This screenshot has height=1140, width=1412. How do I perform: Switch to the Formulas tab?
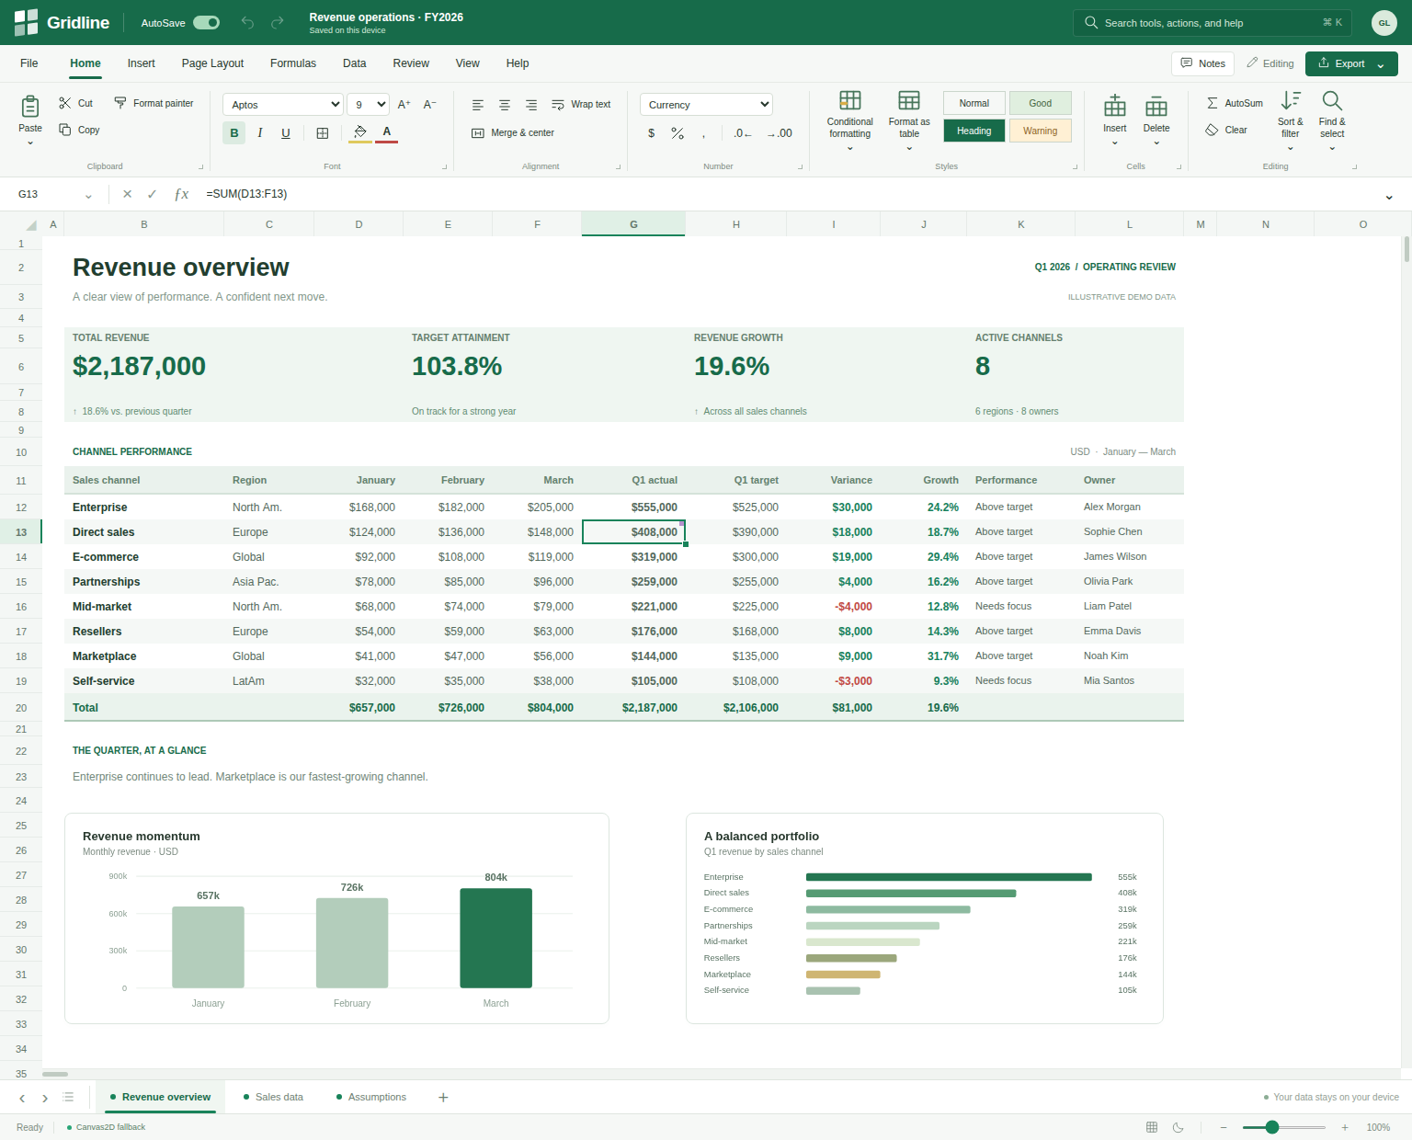tap(293, 63)
